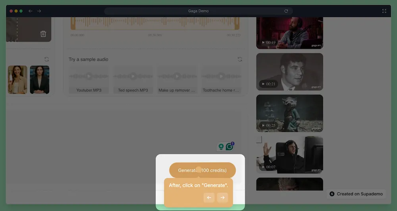This screenshot has height=211, width=397.
Task: Refresh the sample avatars list
Action: tap(47, 59)
